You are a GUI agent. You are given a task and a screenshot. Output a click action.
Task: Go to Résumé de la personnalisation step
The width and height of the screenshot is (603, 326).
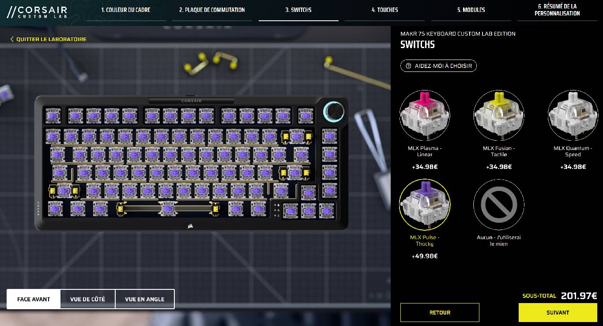[x=557, y=10]
